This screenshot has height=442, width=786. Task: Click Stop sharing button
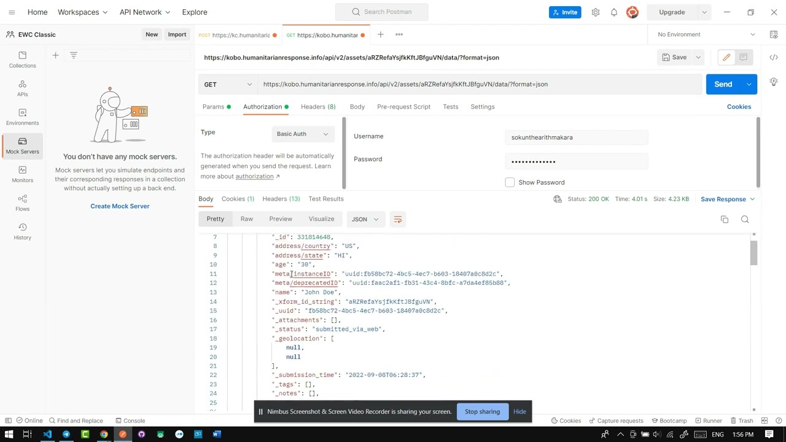click(482, 412)
